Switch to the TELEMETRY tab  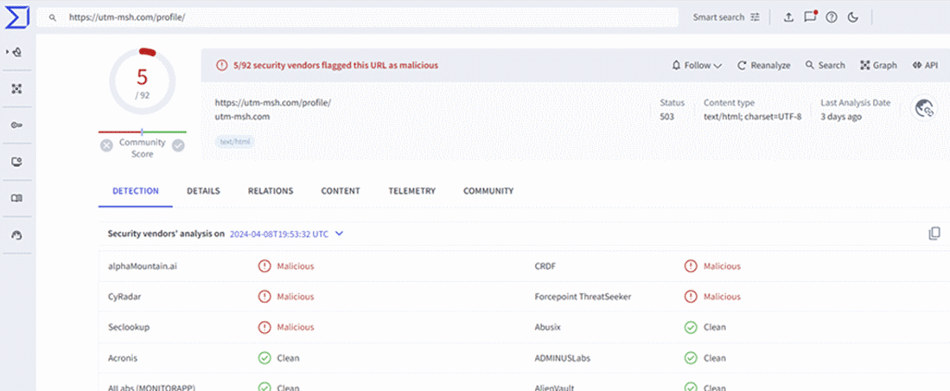pos(412,191)
